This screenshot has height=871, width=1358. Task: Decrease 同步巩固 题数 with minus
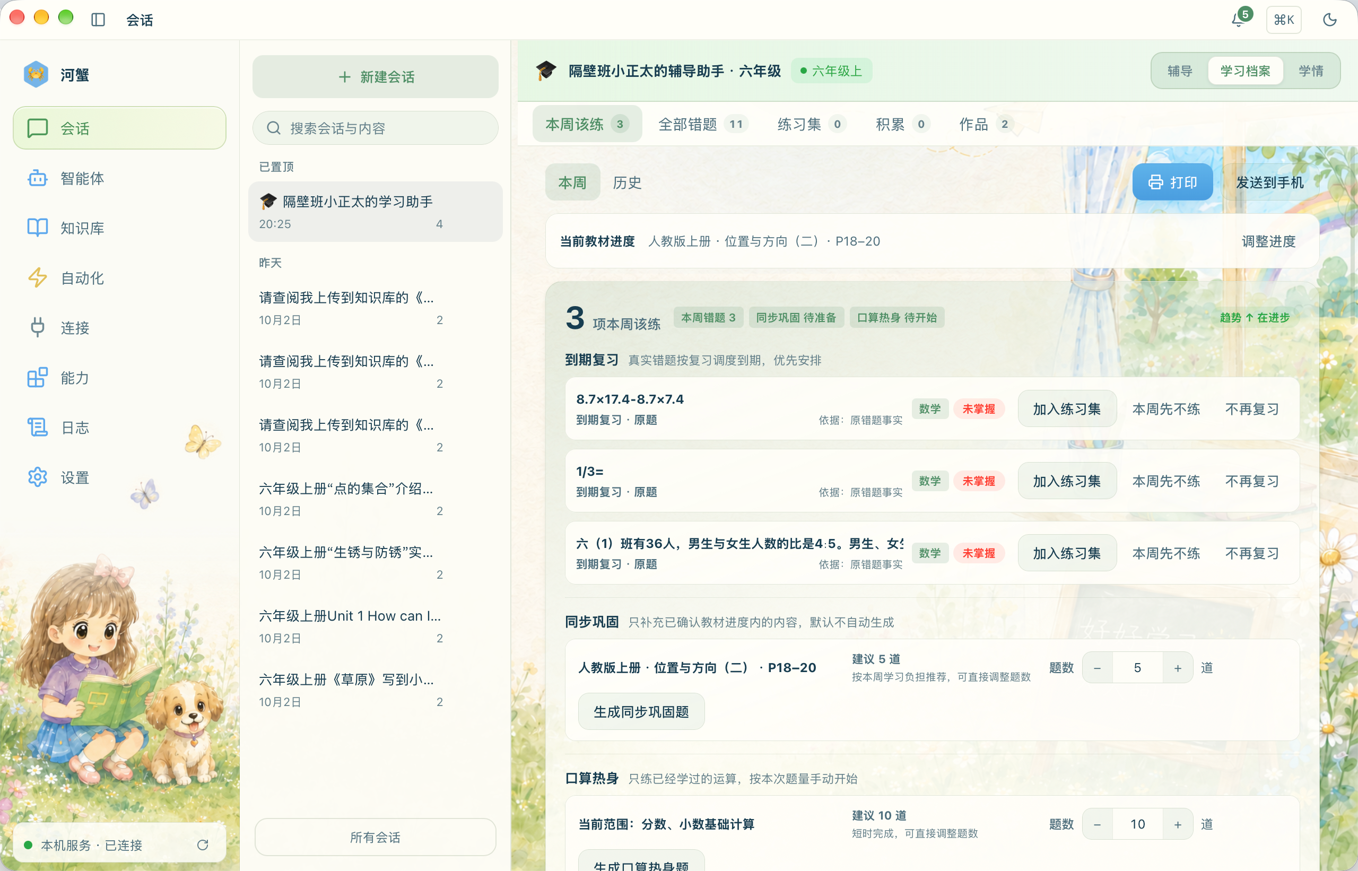pyautogui.click(x=1097, y=668)
